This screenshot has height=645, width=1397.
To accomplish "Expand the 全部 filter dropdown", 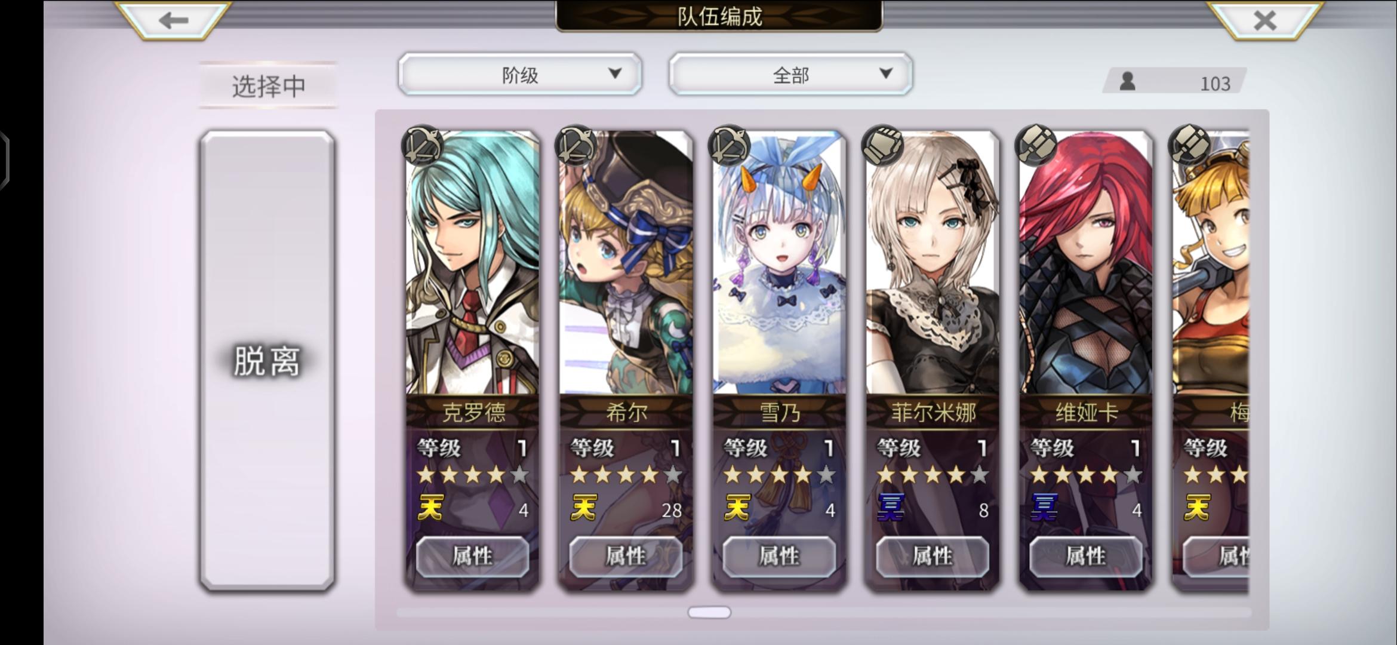I will pos(790,74).
